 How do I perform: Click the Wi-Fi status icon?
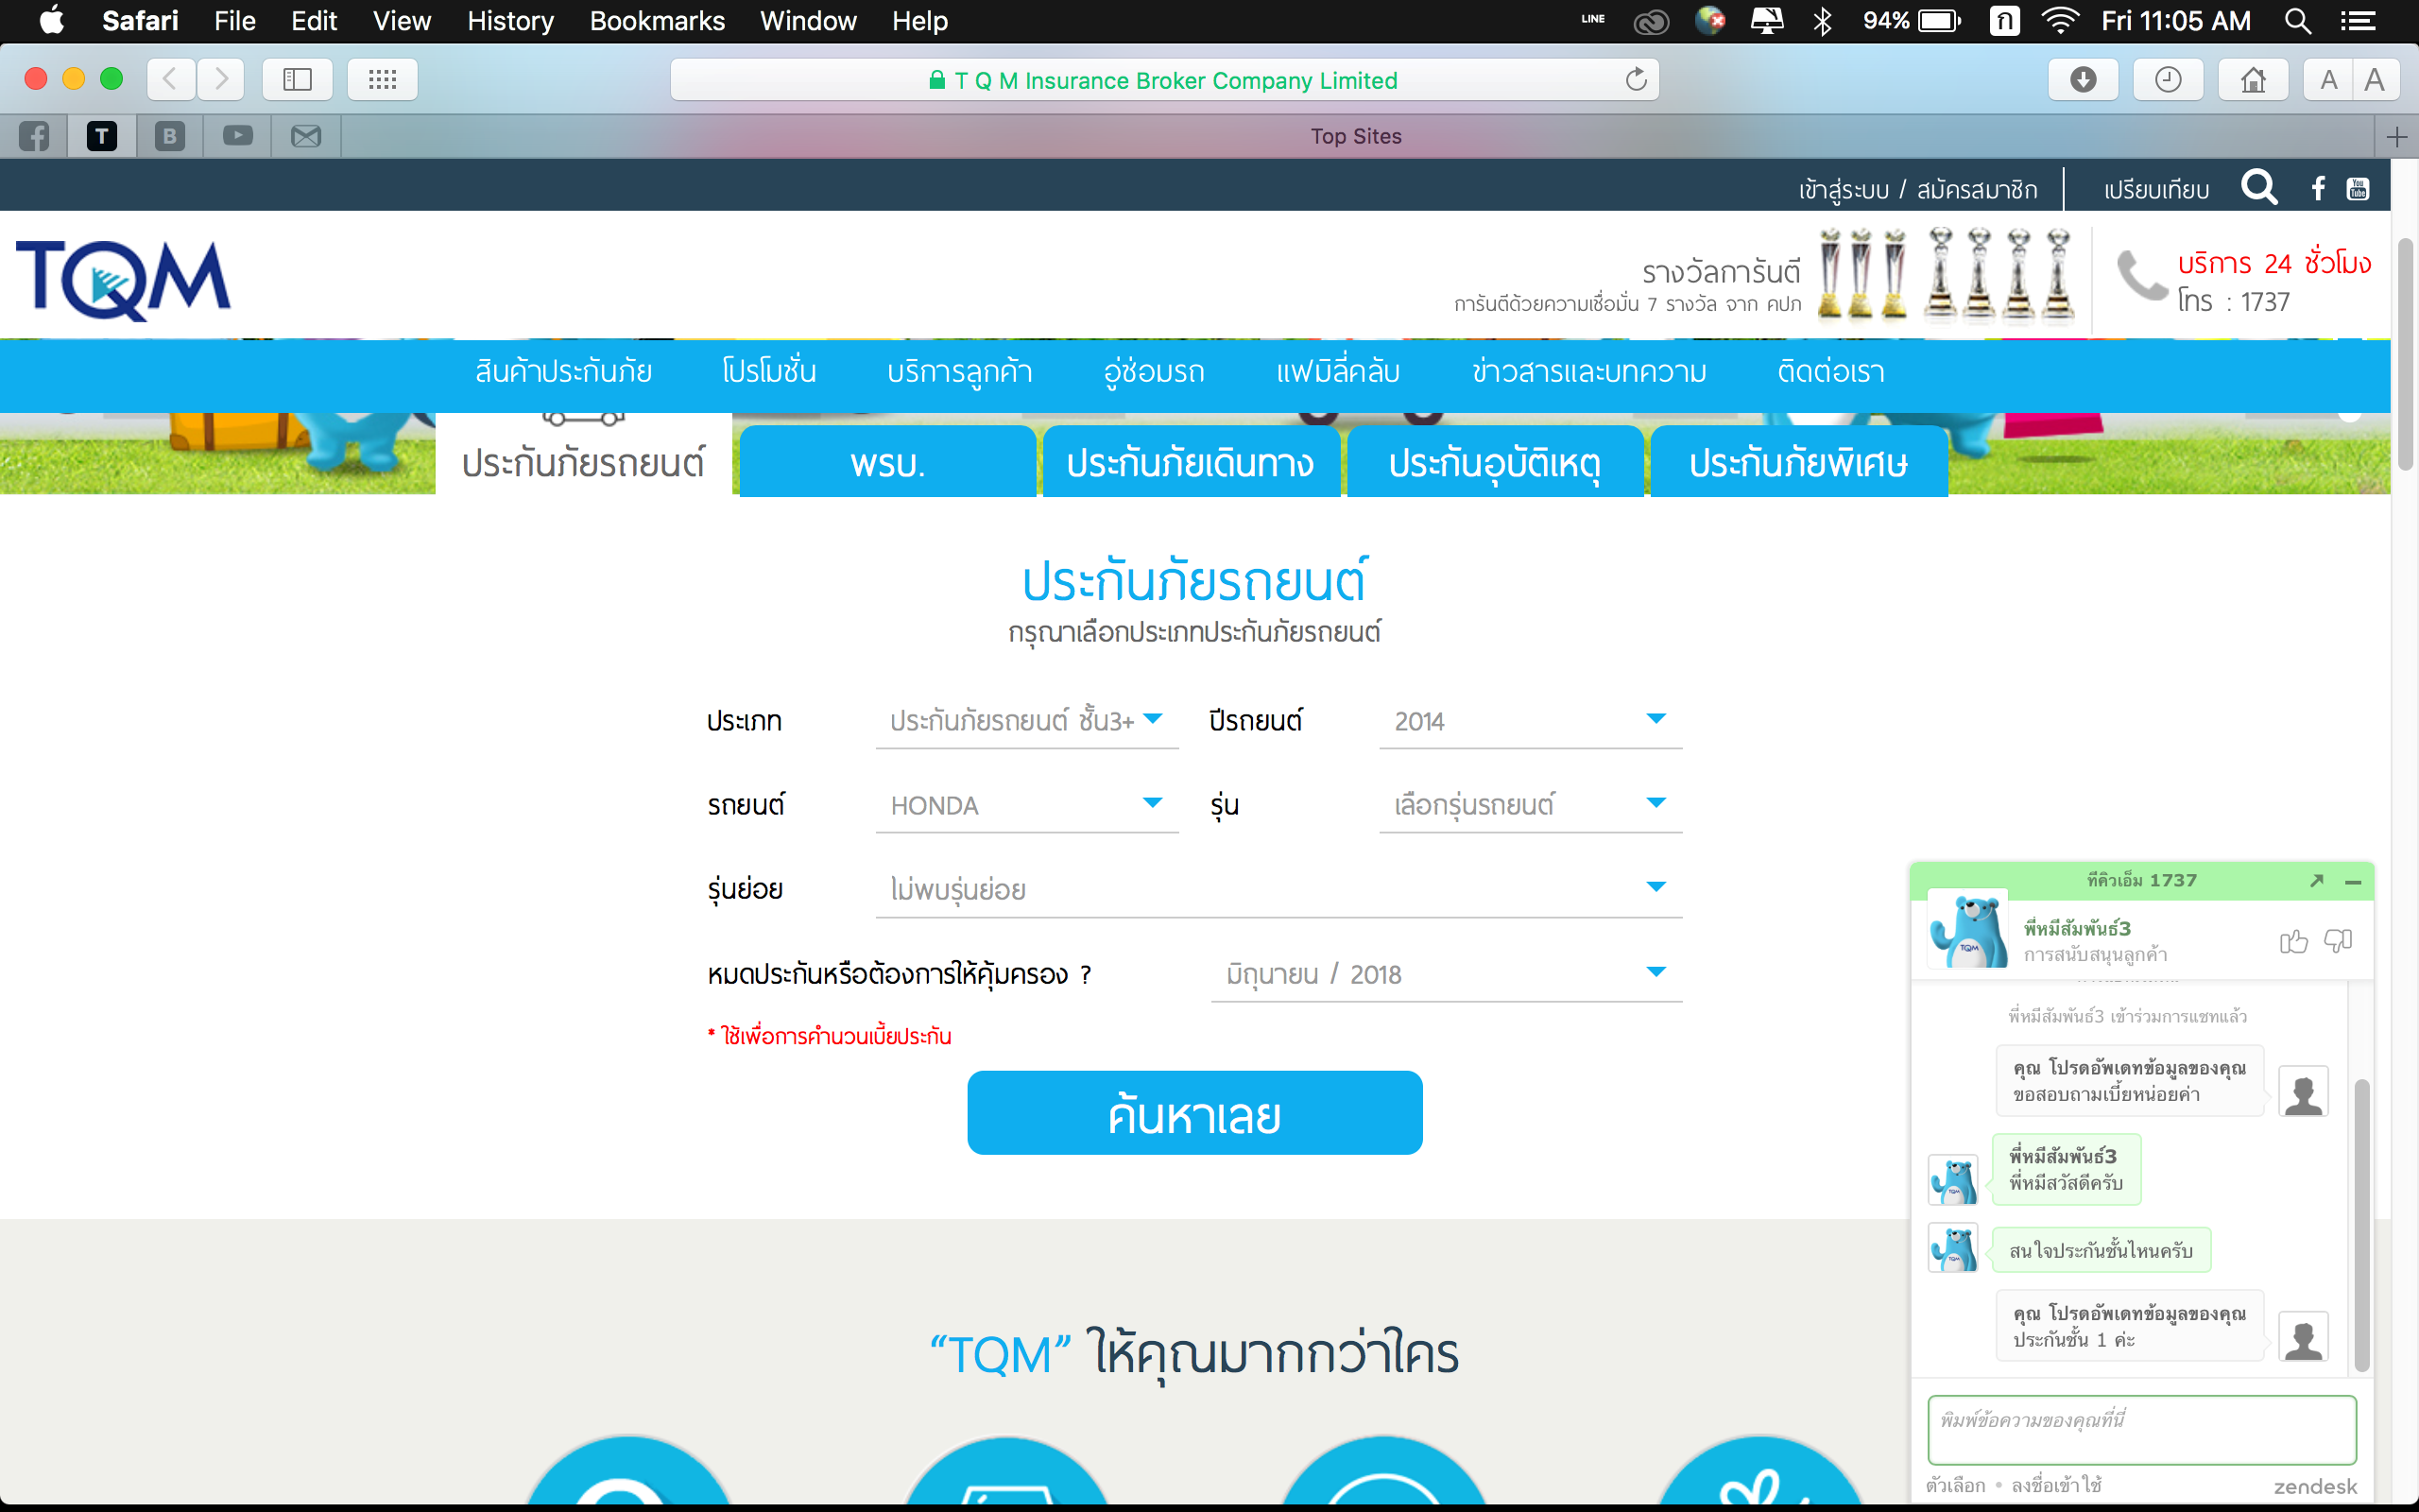tap(2059, 21)
